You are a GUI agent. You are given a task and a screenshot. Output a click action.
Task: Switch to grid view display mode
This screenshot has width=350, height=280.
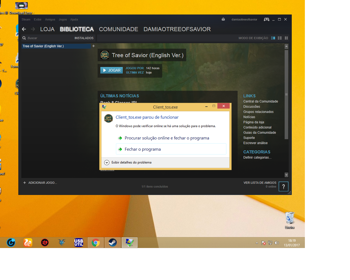coord(286,38)
